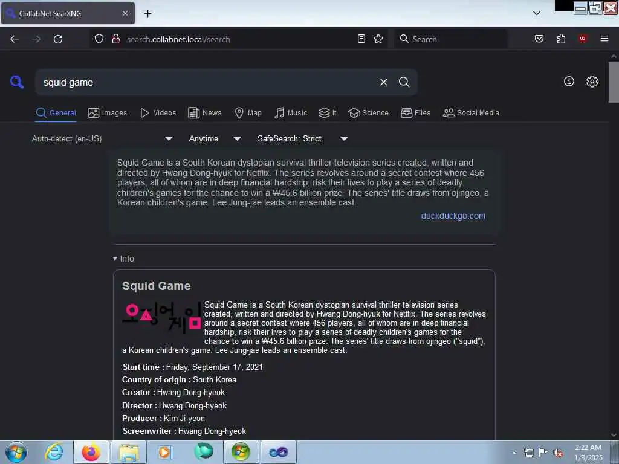The image size is (619, 464).
Task: Switch to the Social Media tab
Action: [471, 113]
